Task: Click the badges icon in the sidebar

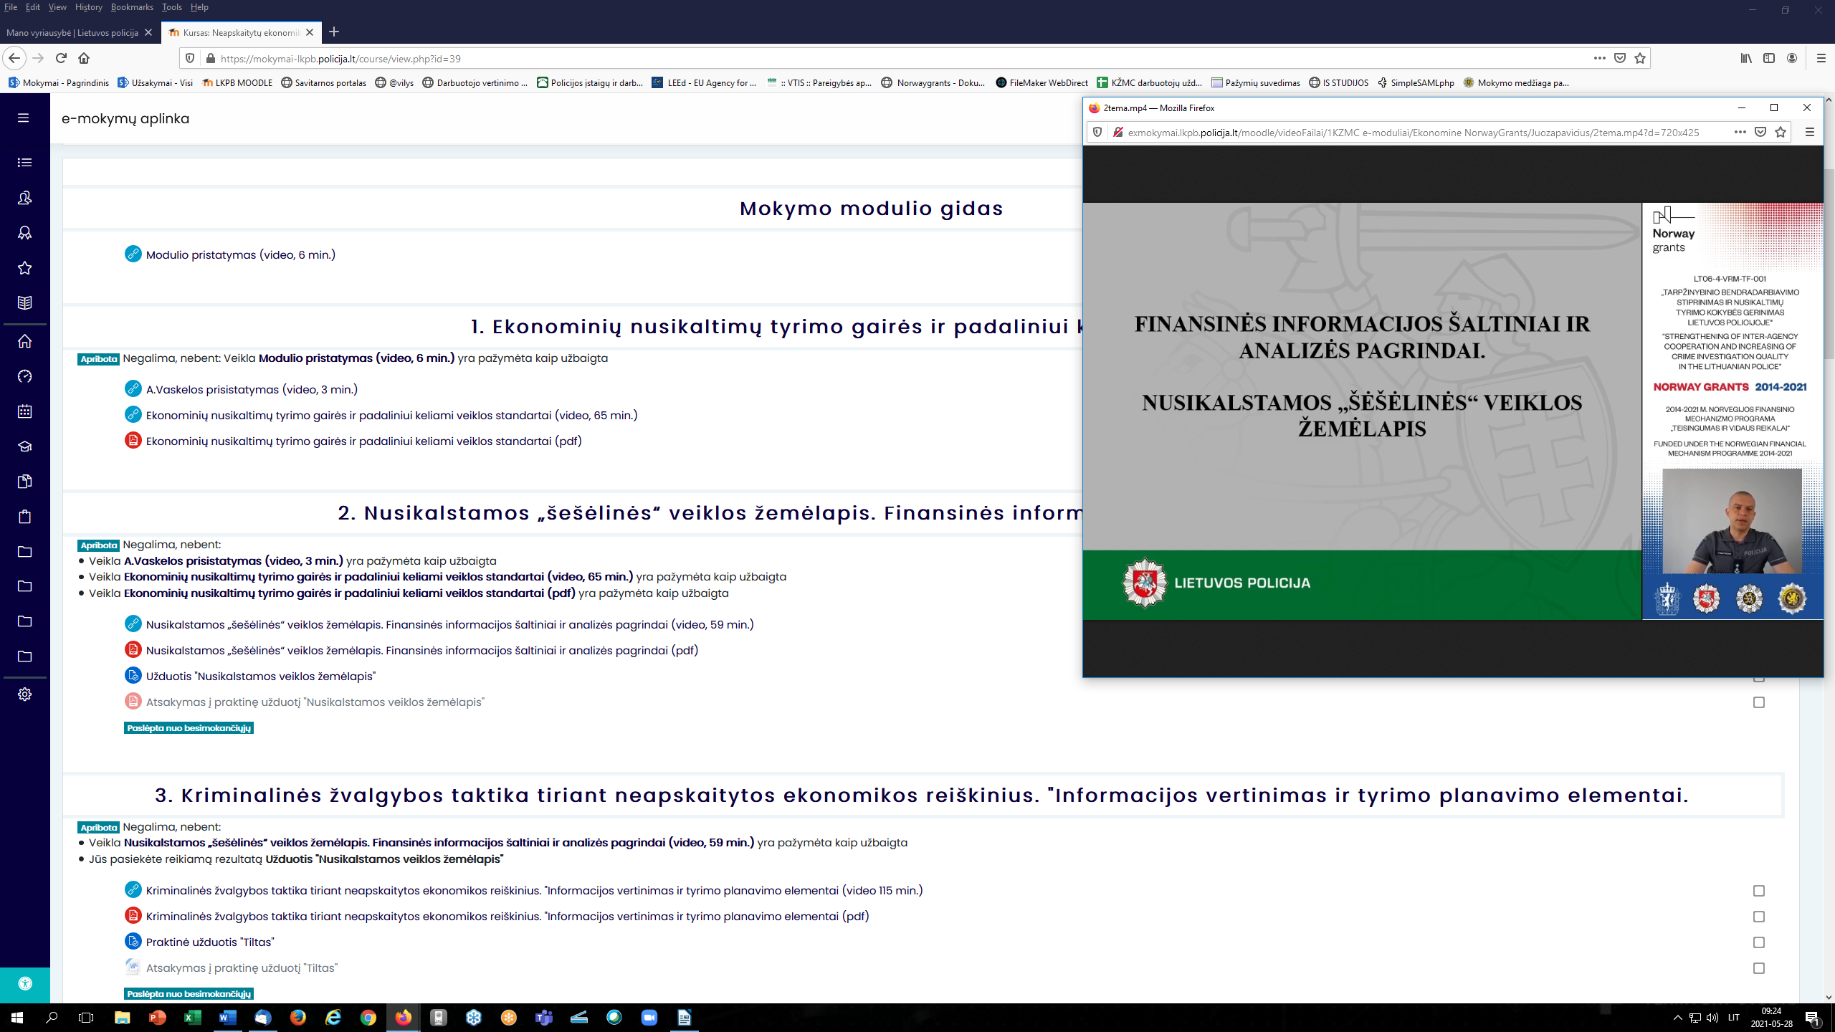Action: tap(24, 233)
